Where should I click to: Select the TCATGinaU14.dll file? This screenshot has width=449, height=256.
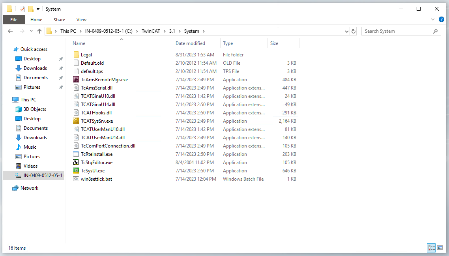(98, 105)
